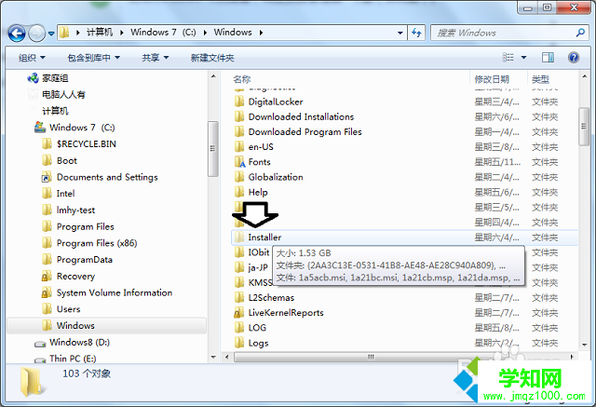This screenshot has width=596, height=407.
Task: Open the 组织 menu
Action: click(32, 58)
